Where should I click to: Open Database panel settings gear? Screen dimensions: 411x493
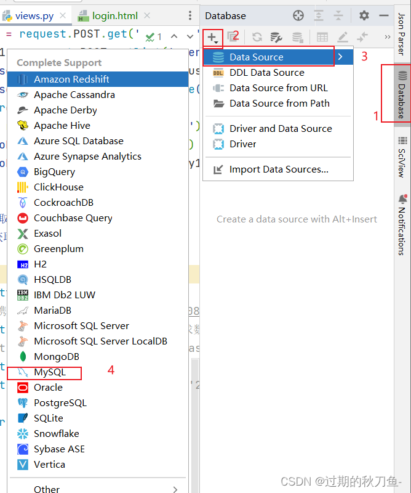click(364, 15)
